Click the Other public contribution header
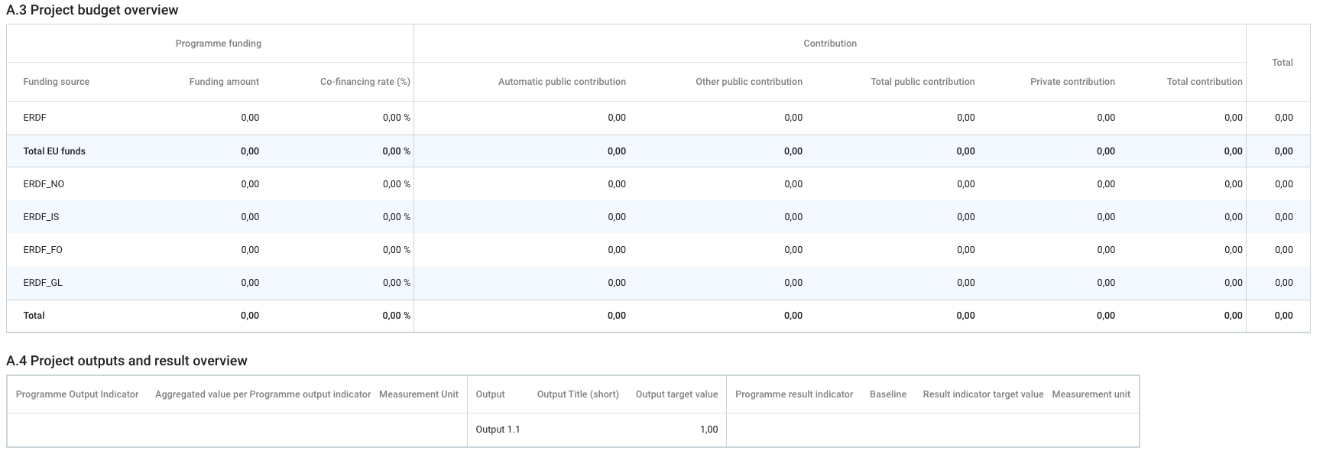1323x454 pixels. click(x=748, y=82)
